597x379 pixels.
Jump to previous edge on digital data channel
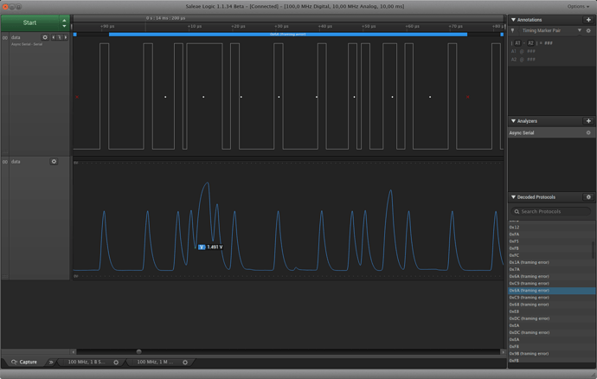pos(54,37)
